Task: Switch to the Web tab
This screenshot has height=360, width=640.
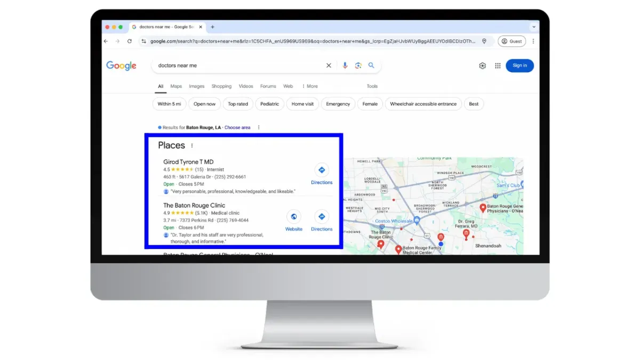Action: [x=288, y=86]
